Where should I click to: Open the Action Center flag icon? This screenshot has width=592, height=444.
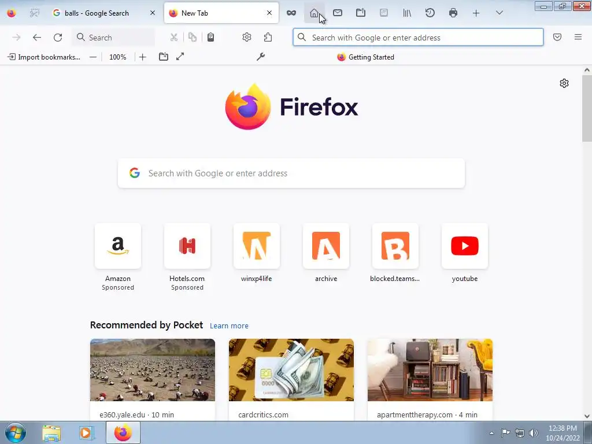coord(505,433)
